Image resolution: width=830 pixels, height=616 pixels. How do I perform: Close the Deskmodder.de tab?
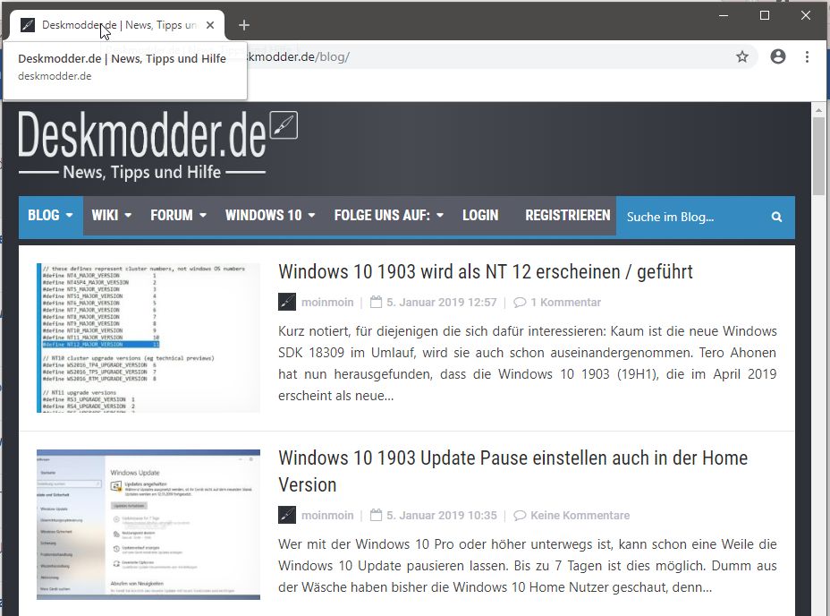[x=210, y=25]
